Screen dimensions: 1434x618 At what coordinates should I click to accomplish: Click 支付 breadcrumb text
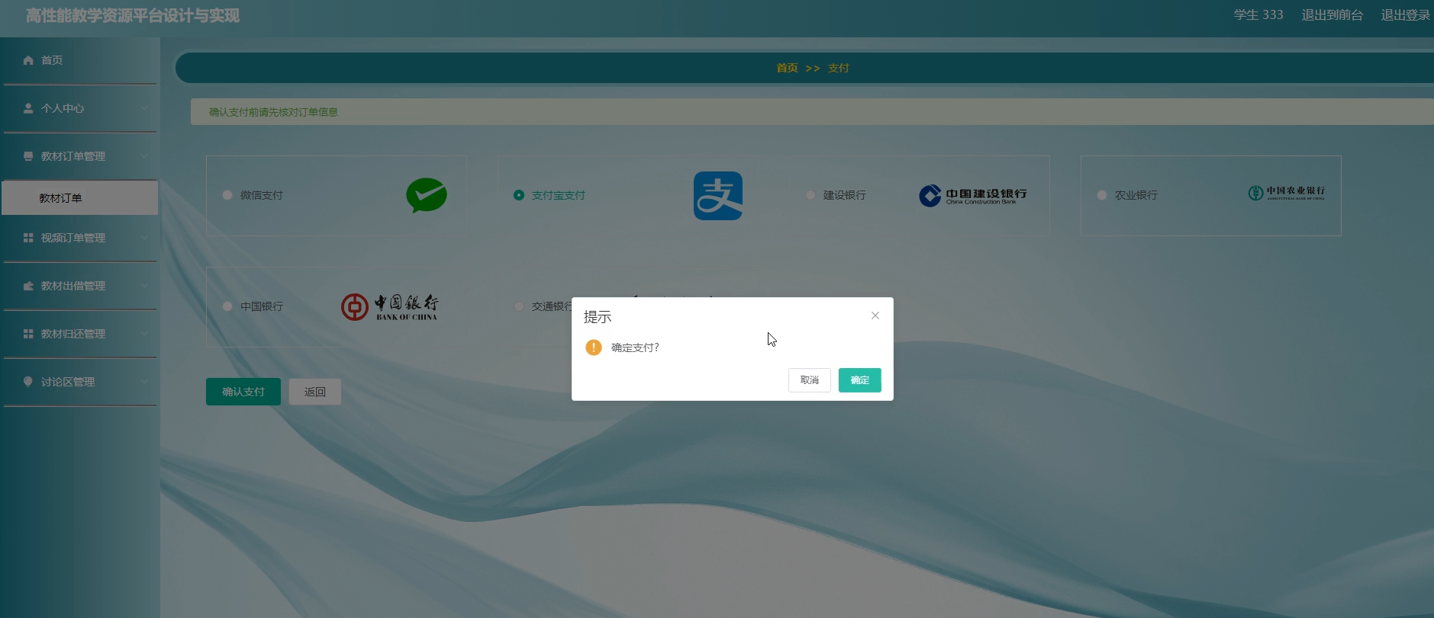coord(839,68)
